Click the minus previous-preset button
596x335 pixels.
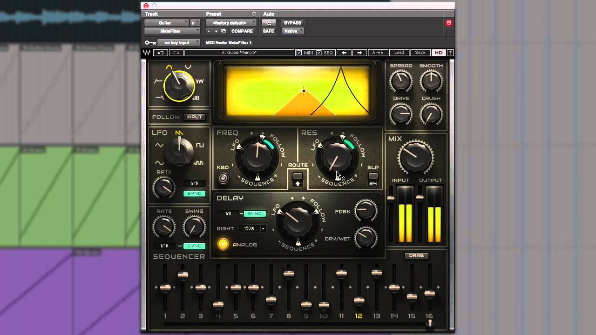(x=209, y=31)
